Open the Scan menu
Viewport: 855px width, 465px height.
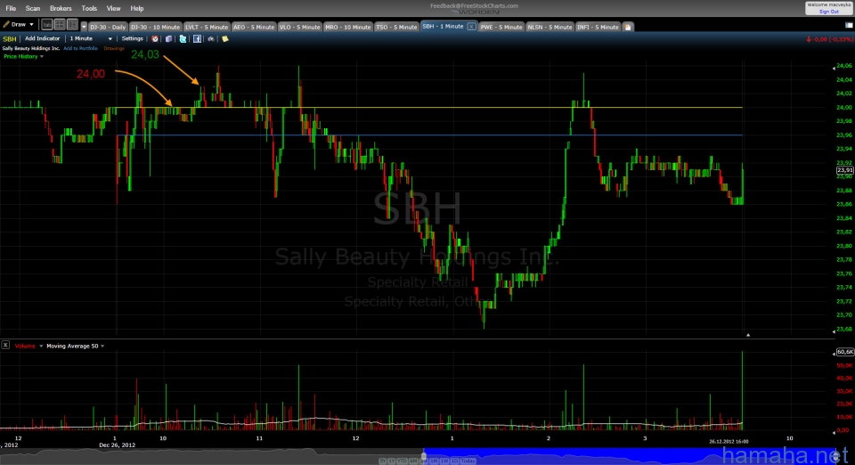pos(33,8)
